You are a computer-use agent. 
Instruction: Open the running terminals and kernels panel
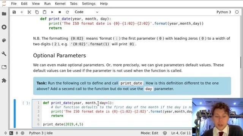(4, 27)
